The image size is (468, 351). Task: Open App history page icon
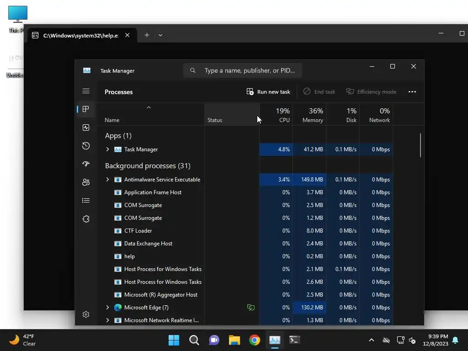[x=86, y=146]
